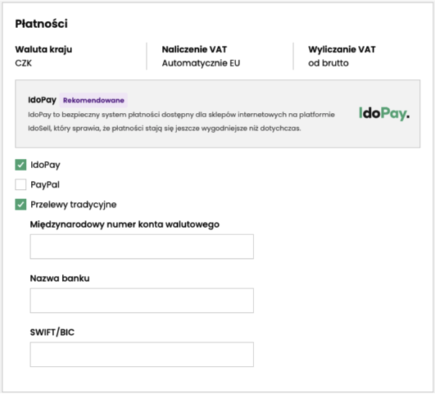Enable the PayPal checkbox
Screen dimensions: 435x394
pos(21,184)
